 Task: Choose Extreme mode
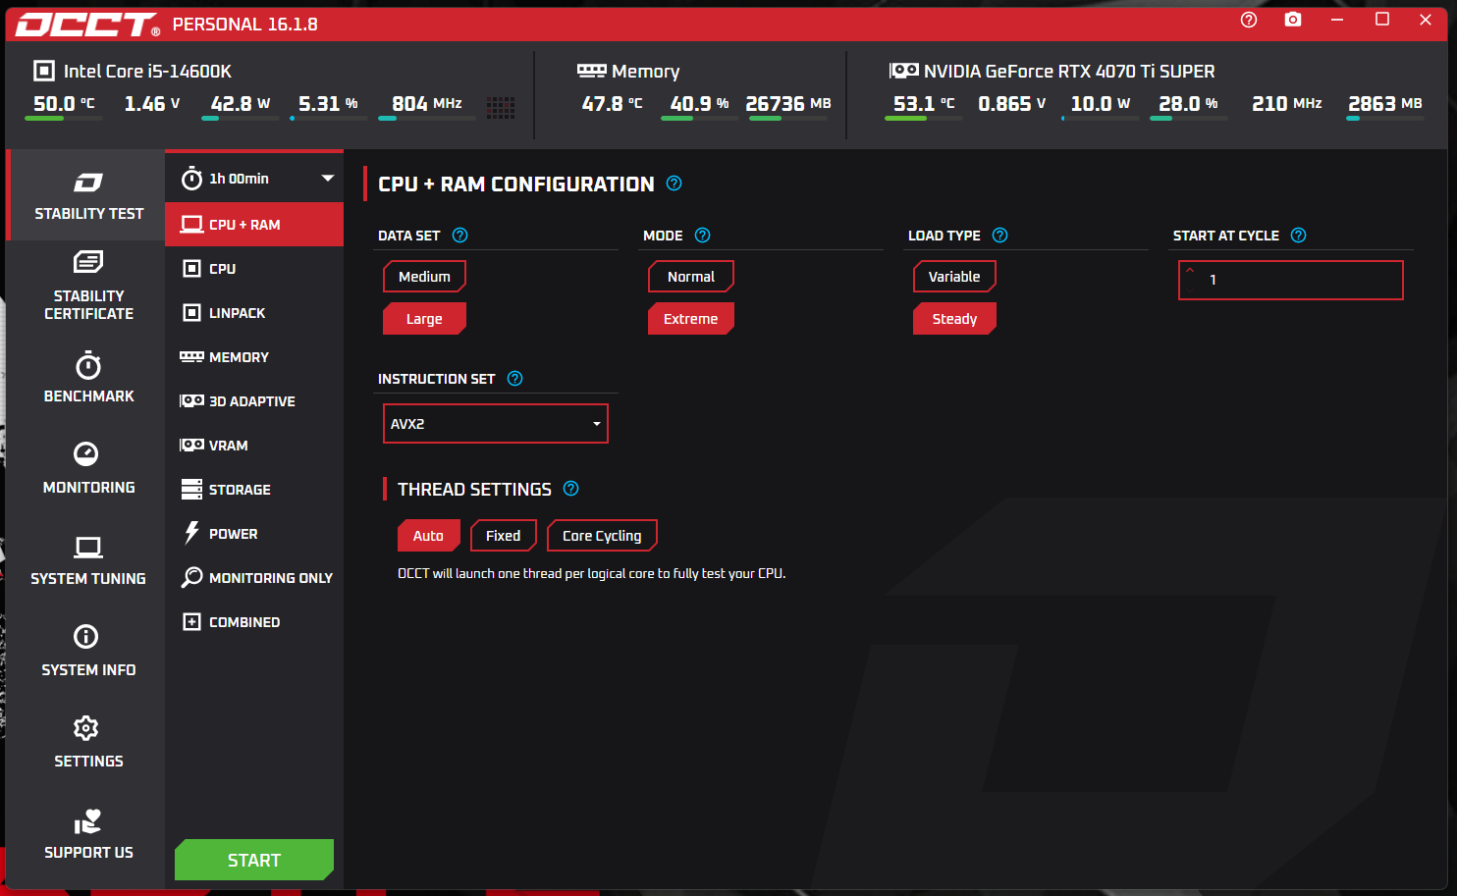tap(691, 319)
